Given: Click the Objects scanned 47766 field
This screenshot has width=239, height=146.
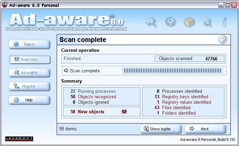Looking at the screenshot, I should tap(189, 59).
